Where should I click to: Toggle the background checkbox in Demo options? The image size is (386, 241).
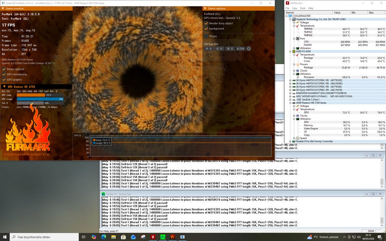tap(206, 29)
